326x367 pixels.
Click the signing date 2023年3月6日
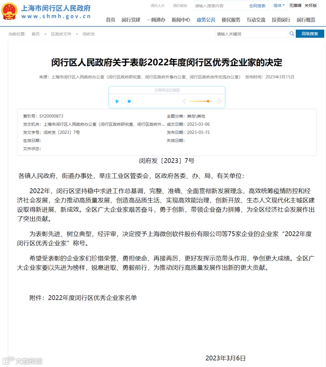point(225,358)
